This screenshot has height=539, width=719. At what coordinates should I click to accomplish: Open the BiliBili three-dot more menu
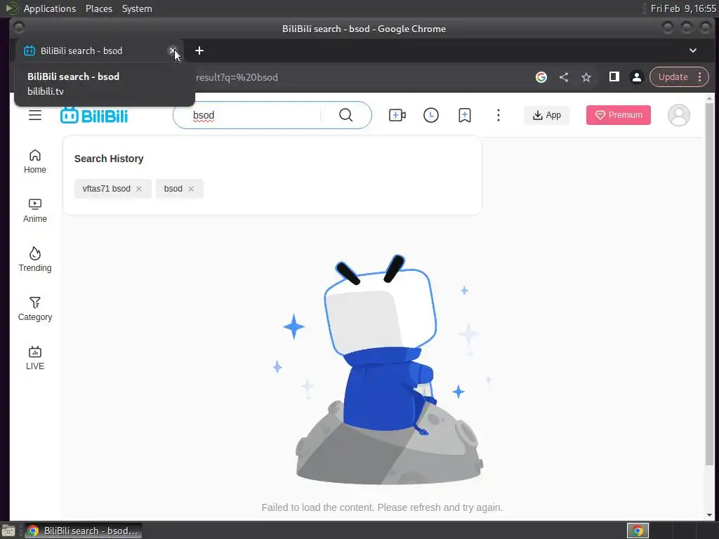(x=499, y=115)
